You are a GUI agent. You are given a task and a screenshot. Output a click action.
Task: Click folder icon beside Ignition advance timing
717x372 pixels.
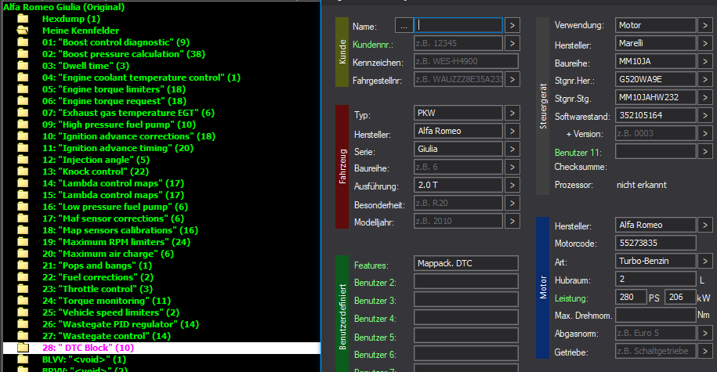click(x=23, y=148)
